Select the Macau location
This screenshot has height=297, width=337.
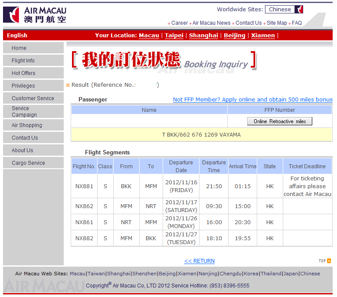pos(149,35)
